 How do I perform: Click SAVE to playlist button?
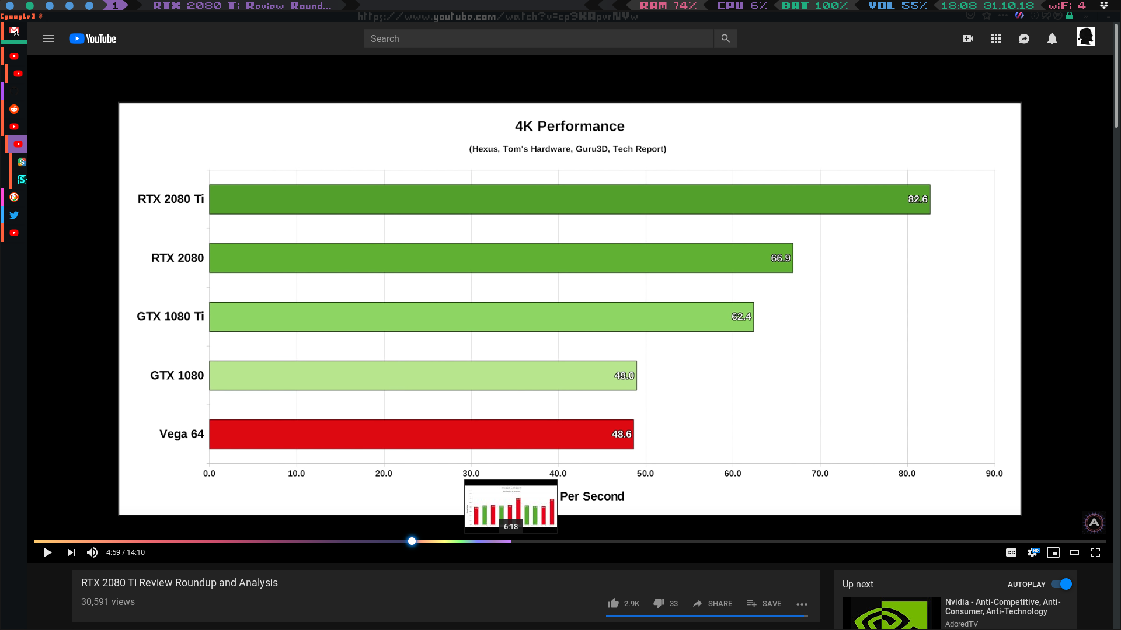764,603
